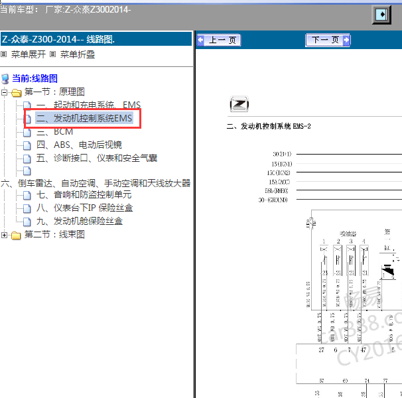Expand all menus via 菜单展开
Viewport: 402px width, 398px height.
coord(29,54)
